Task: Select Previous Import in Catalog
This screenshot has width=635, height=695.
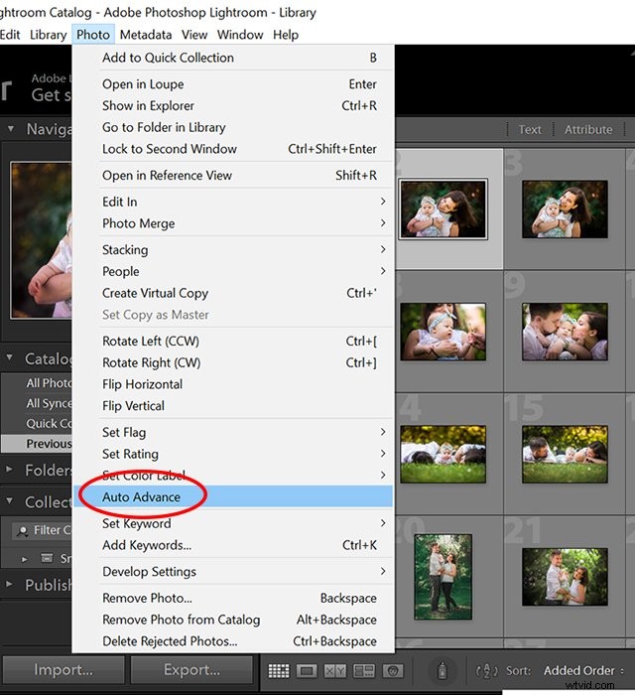Action: 37,444
